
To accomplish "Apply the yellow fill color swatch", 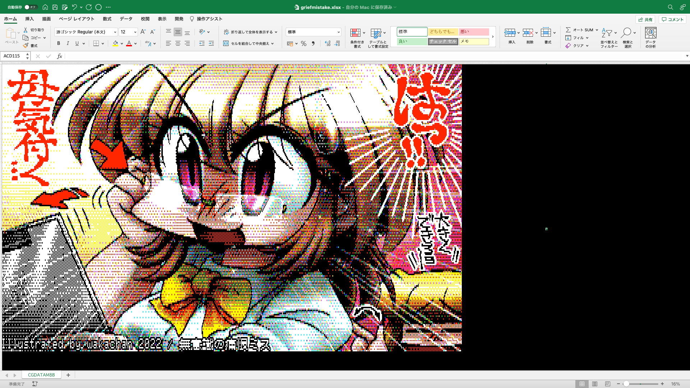I will pos(115,43).
